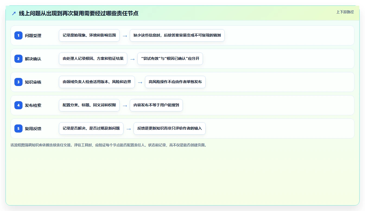The image size is (365, 211).
Task: Click the arrow in the 知识审核 row
Action: click(x=140, y=82)
